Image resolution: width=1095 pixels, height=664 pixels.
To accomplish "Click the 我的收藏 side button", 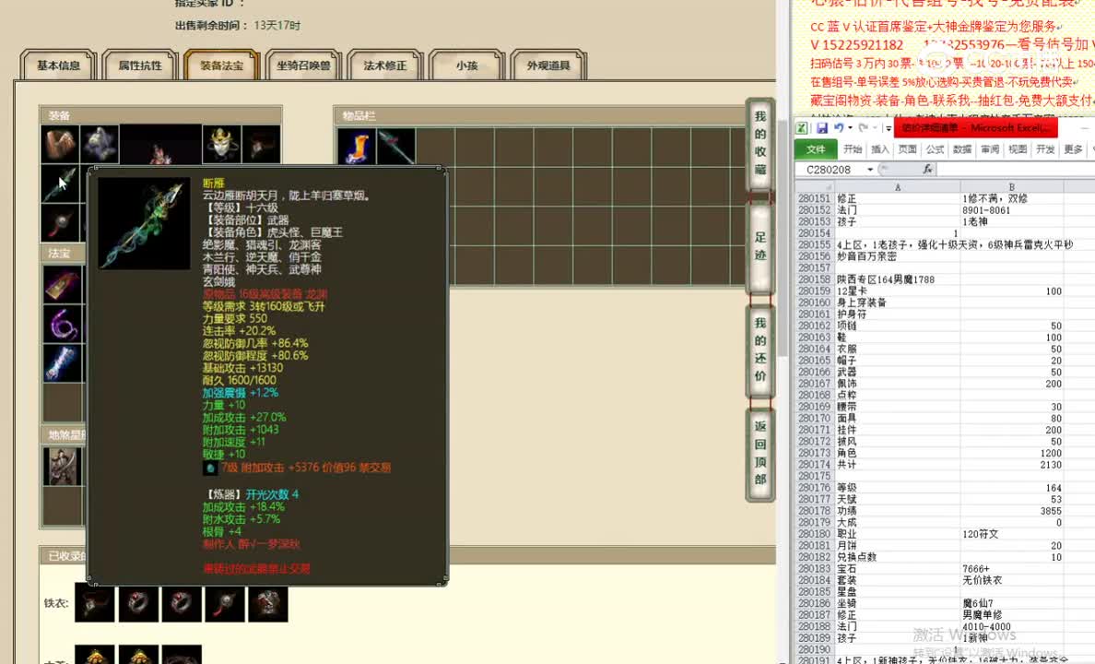I will tap(760, 143).
